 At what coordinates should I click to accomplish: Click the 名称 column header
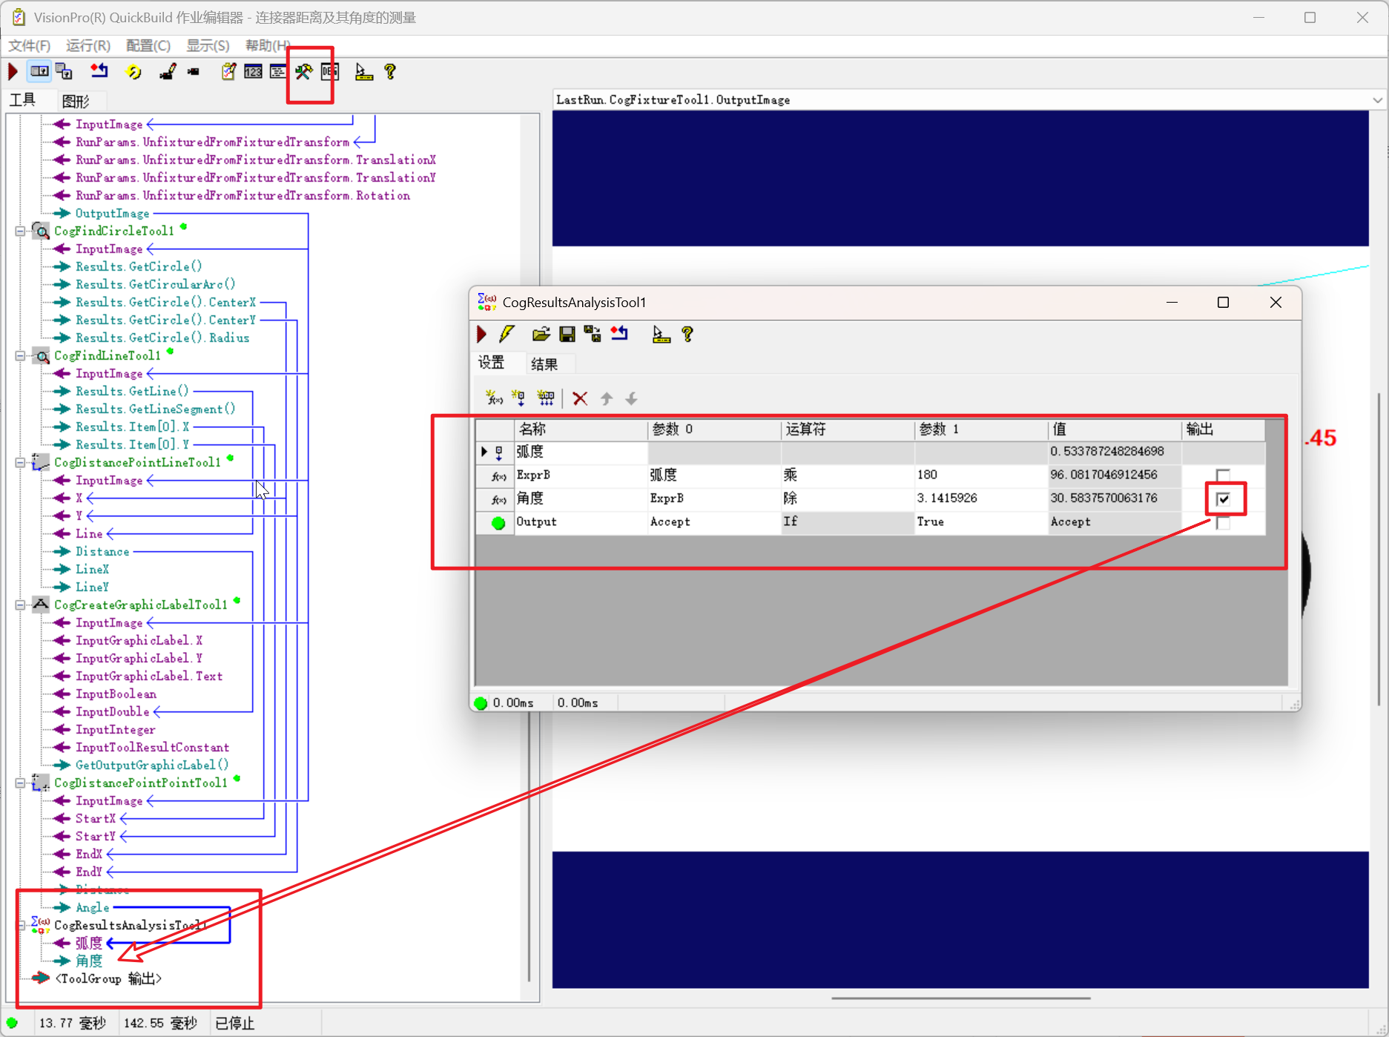click(581, 429)
